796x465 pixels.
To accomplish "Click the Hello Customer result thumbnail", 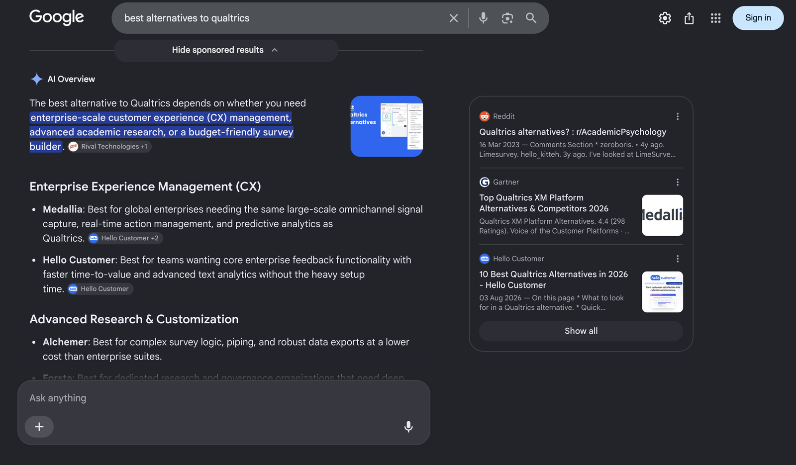I will click(663, 292).
